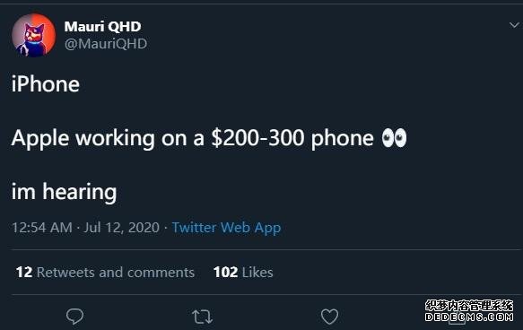Click the bold 102 likes number

click(x=225, y=273)
